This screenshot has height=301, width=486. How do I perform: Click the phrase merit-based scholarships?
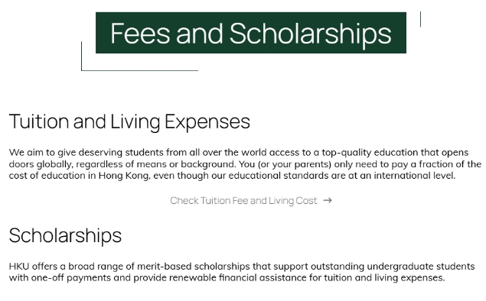[193, 267]
